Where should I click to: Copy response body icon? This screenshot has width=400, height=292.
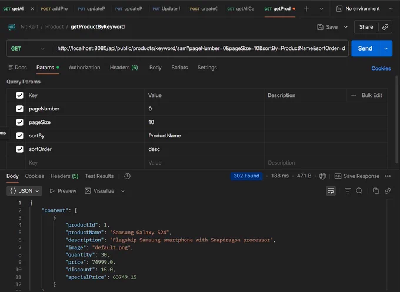(x=376, y=191)
